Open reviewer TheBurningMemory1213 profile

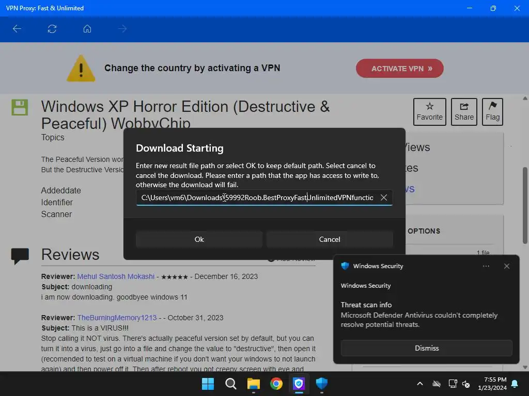pyautogui.click(x=117, y=318)
